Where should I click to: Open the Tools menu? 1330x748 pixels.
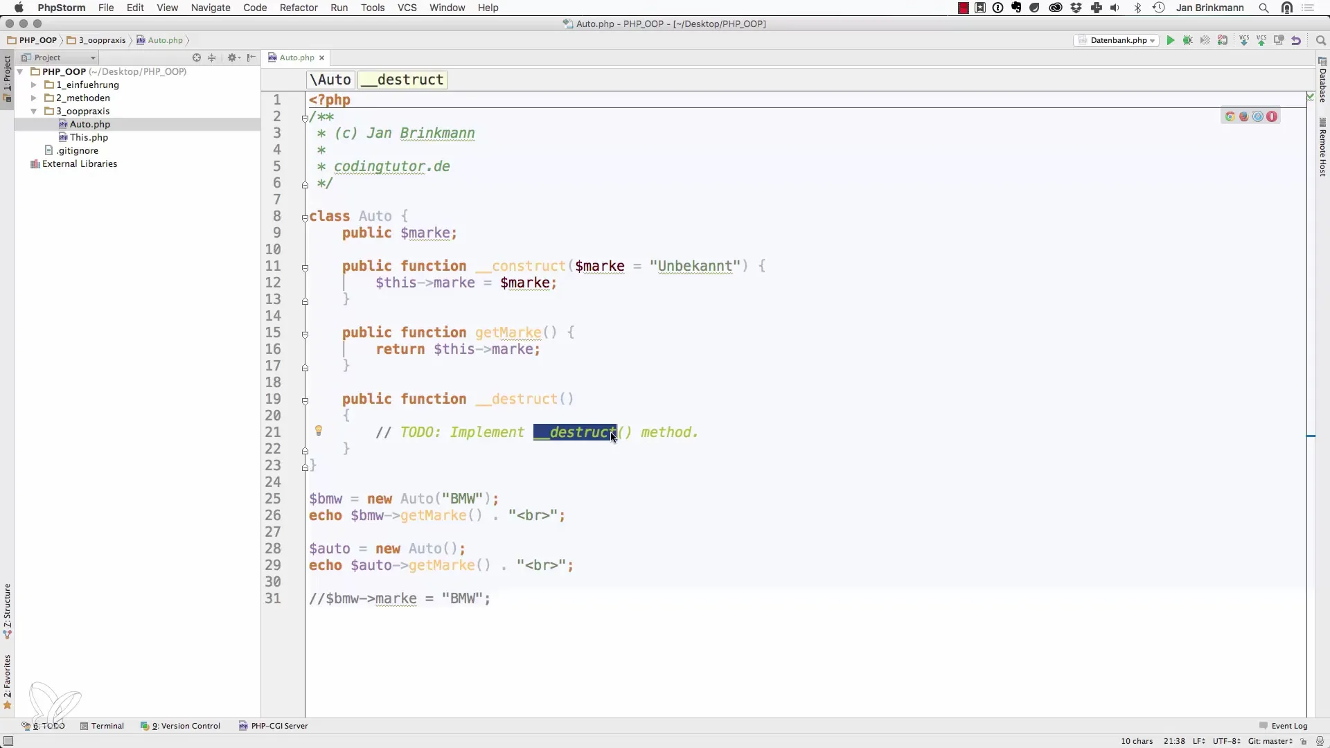coord(373,8)
